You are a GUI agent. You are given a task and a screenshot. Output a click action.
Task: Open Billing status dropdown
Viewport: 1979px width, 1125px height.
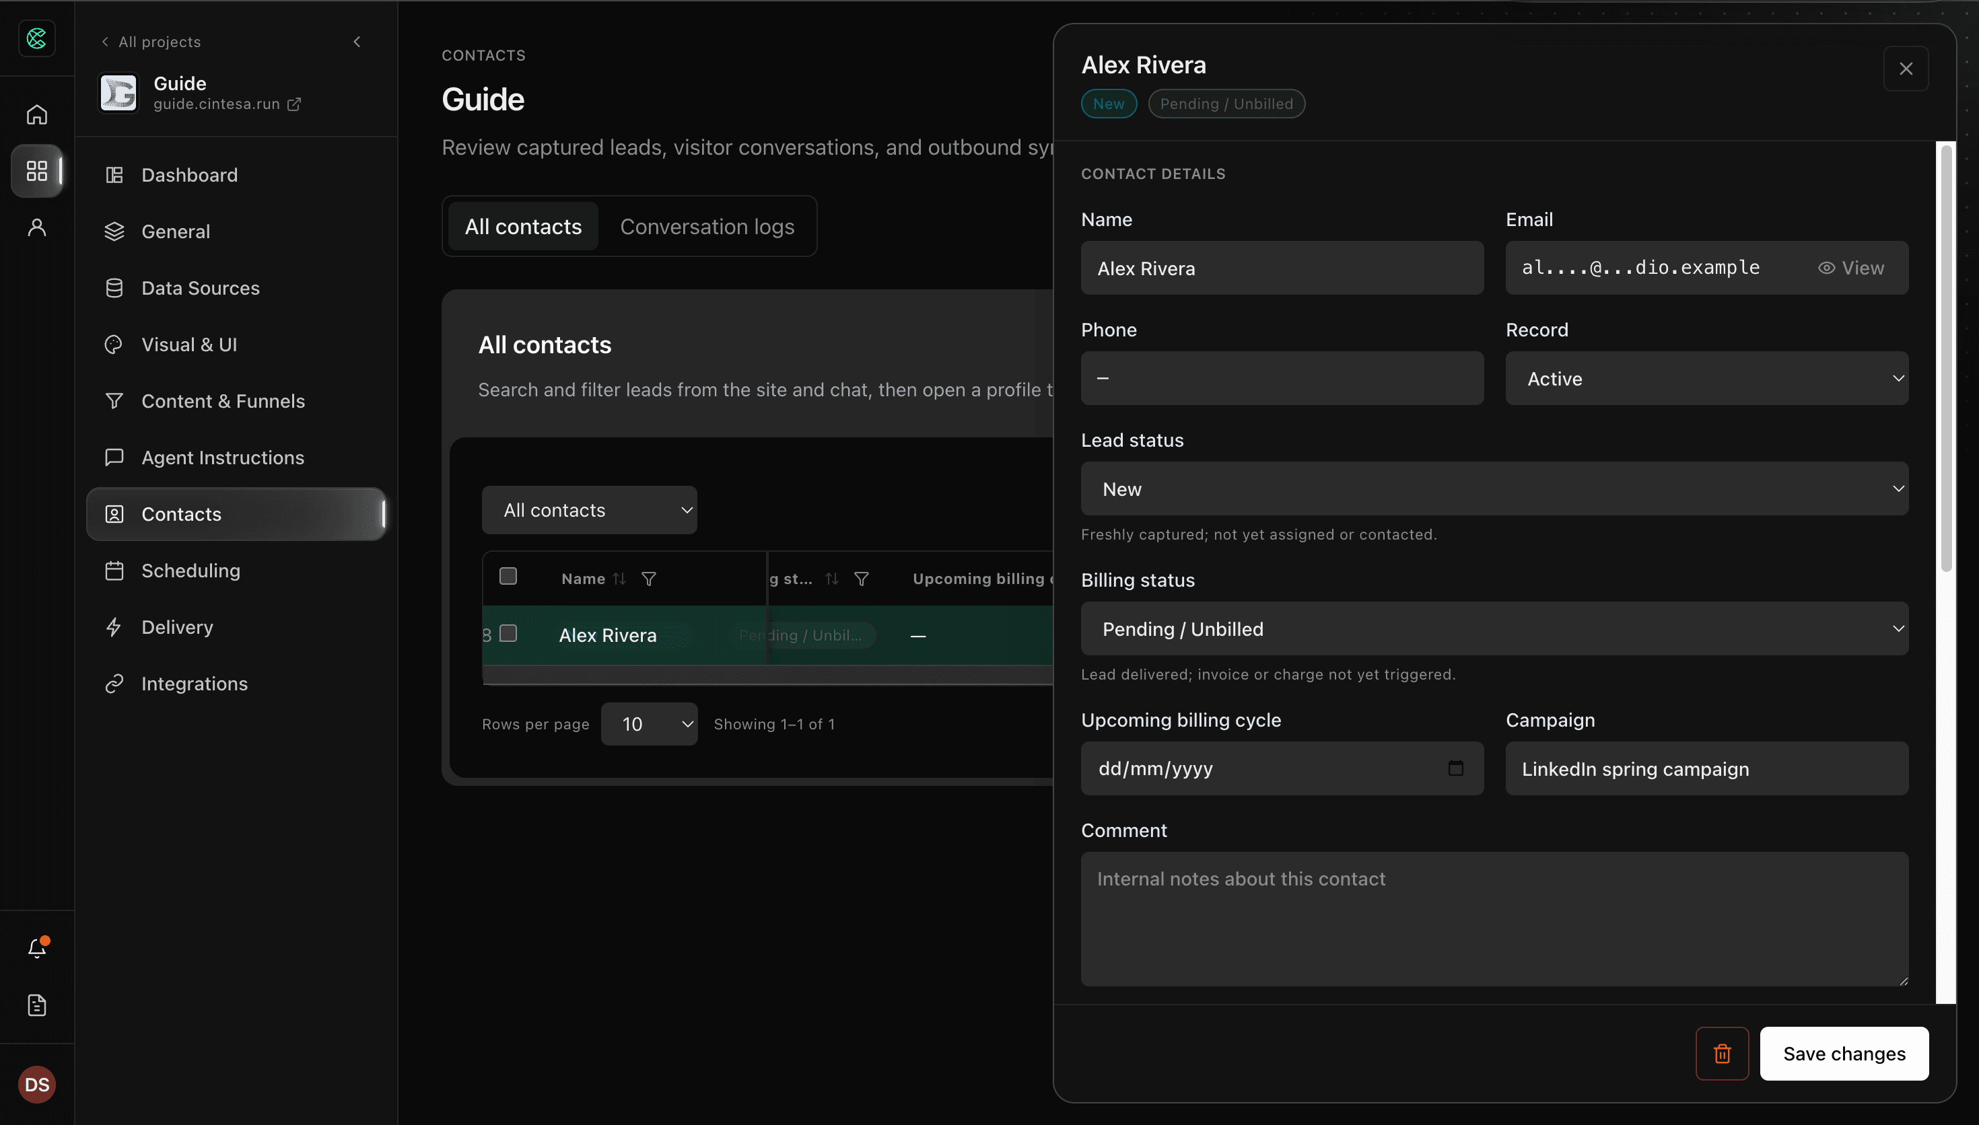[1494, 629]
